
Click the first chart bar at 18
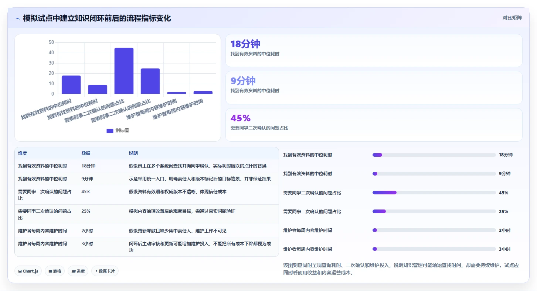(71, 85)
